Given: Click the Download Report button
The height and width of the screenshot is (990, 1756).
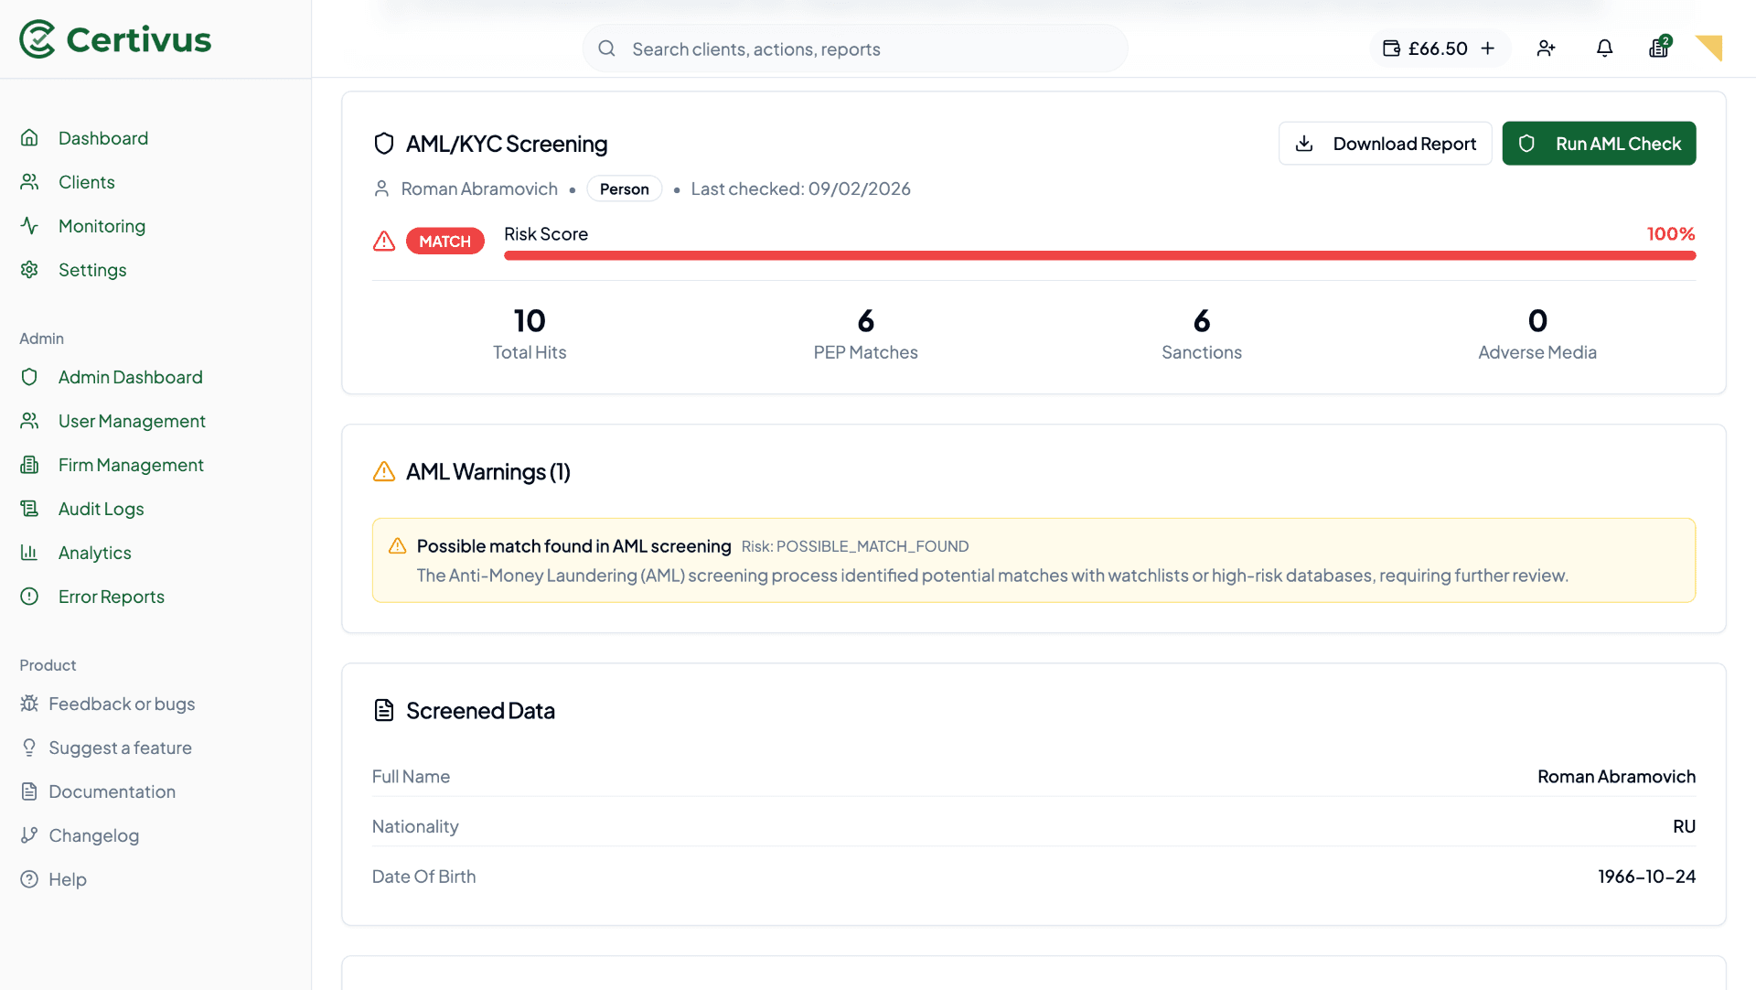Looking at the screenshot, I should pos(1385,144).
